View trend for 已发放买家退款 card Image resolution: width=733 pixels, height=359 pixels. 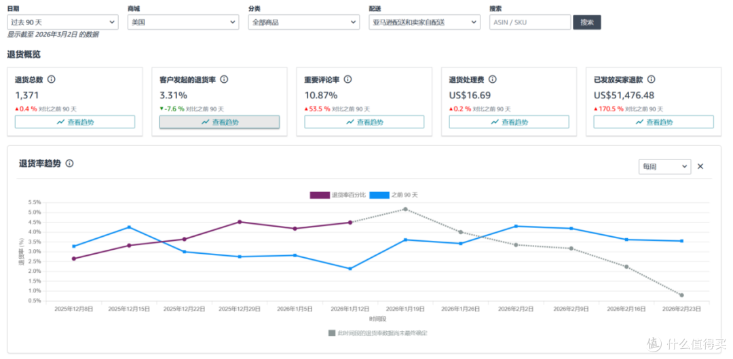pyautogui.click(x=654, y=122)
